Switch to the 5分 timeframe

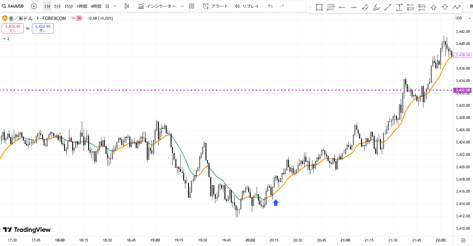pos(57,6)
